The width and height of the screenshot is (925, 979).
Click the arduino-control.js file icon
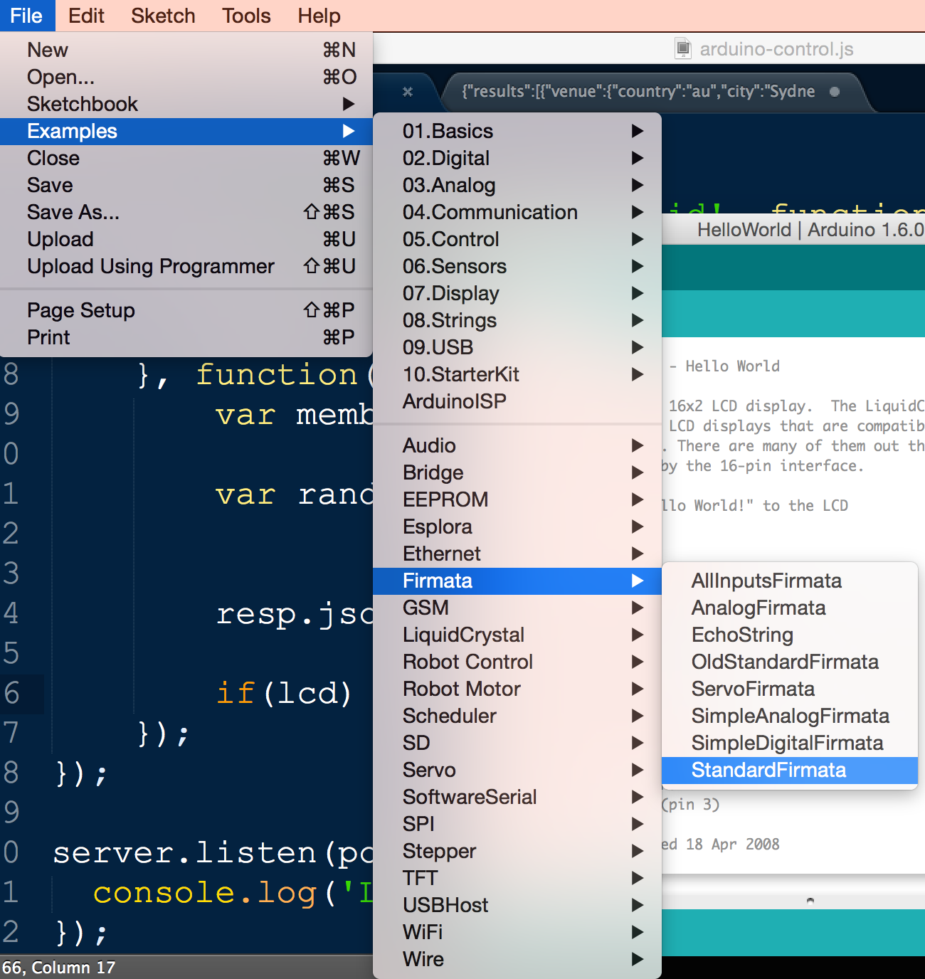pyautogui.click(x=683, y=48)
